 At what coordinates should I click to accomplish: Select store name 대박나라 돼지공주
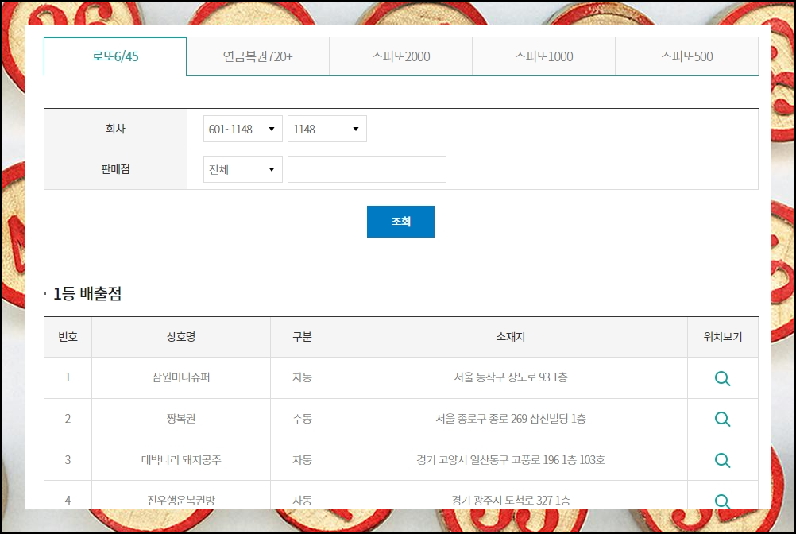pyautogui.click(x=181, y=460)
